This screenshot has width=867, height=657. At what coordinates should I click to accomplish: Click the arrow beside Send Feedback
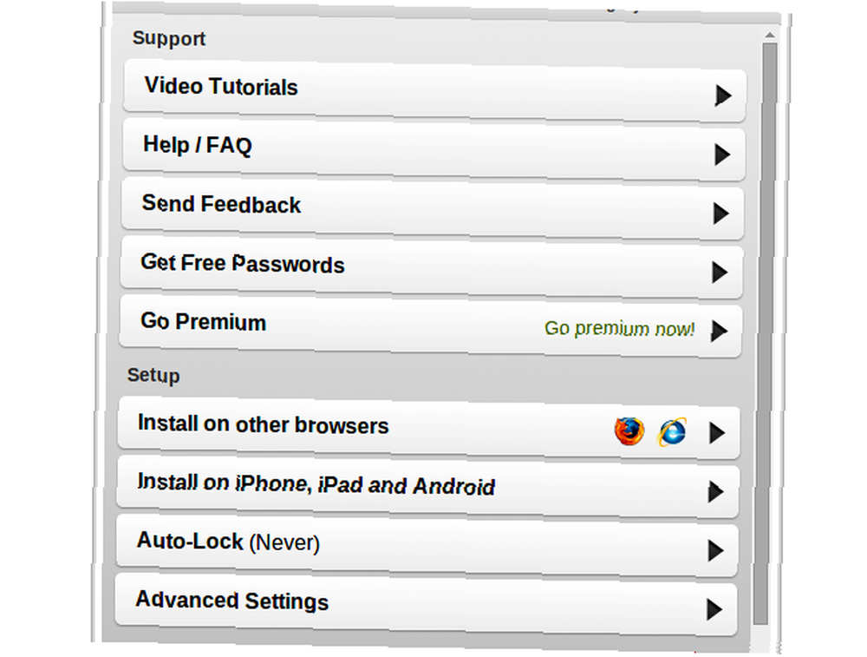tap(721, 214)
